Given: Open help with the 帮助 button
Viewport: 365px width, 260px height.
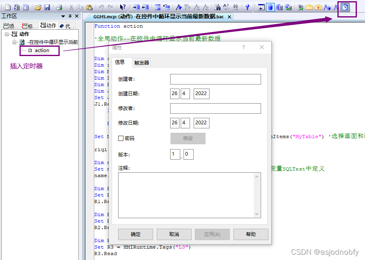Looking at the screenshot, I should (x=251, y=234).
